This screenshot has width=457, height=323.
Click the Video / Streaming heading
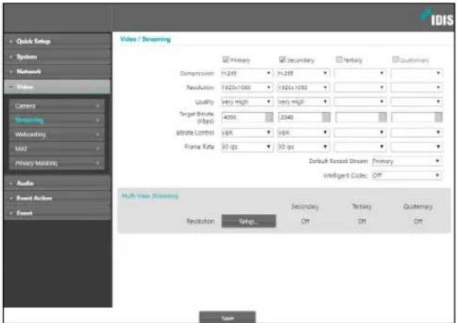pyautogui.click(x=145, y=39)
